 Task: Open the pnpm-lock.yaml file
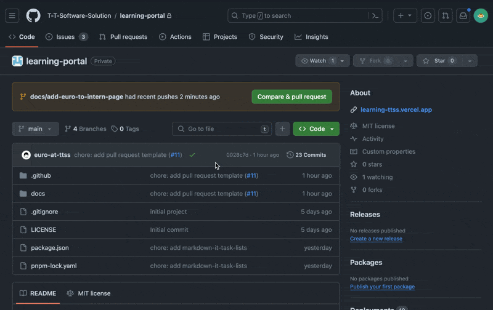(x=54, y=266)
